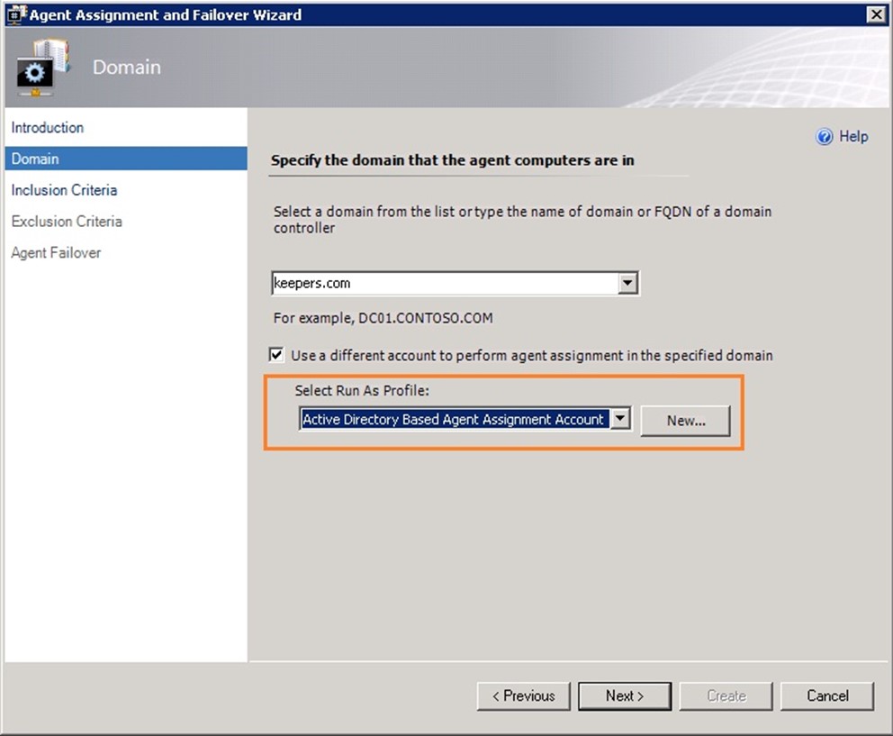The width and height of the screenshot is (893, 736).
Task: Jump to the Agent Failover step
Action: coord(56,252)
